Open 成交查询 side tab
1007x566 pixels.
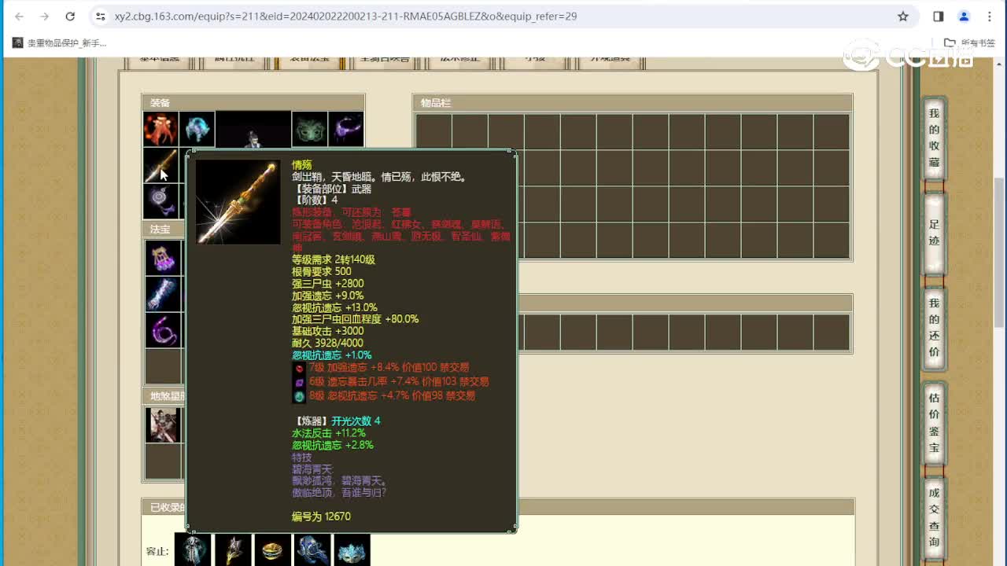point(934,517)
